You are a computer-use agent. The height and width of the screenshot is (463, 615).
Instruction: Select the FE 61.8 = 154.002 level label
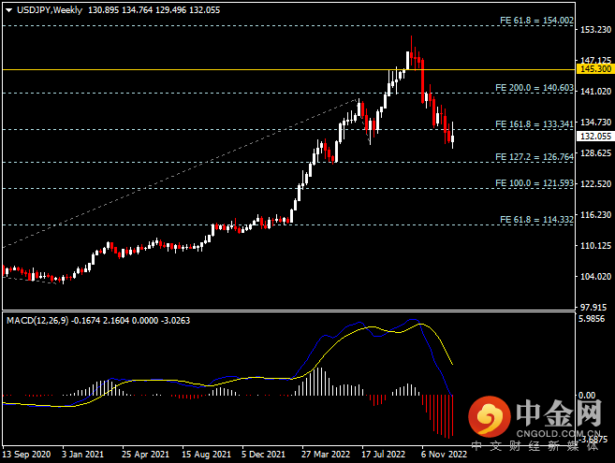click(536, 20)
